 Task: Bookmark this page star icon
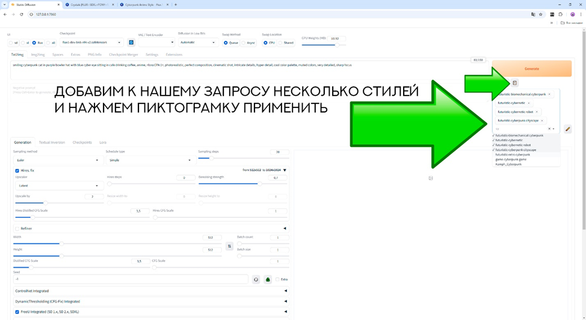pyautogui.click(x=540, y=14)
